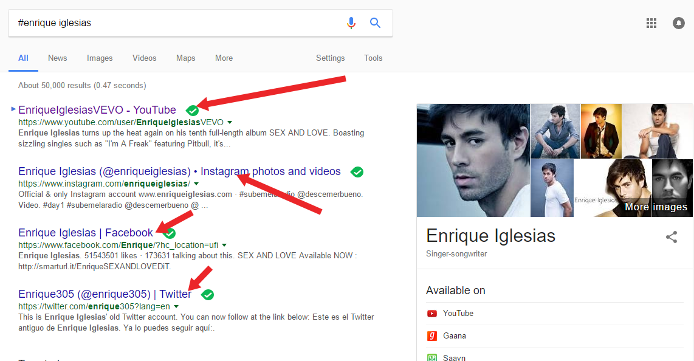Image resolution: width=694 pixels, height=361 pixels.
Task: Switch to the Videos tab
Action: click(144, 58)
